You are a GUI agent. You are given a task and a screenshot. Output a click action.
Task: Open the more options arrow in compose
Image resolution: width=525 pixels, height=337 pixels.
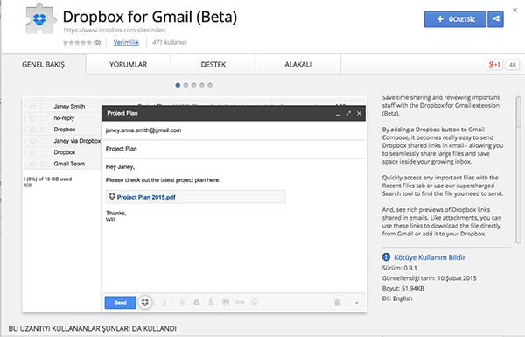point(357,303)
